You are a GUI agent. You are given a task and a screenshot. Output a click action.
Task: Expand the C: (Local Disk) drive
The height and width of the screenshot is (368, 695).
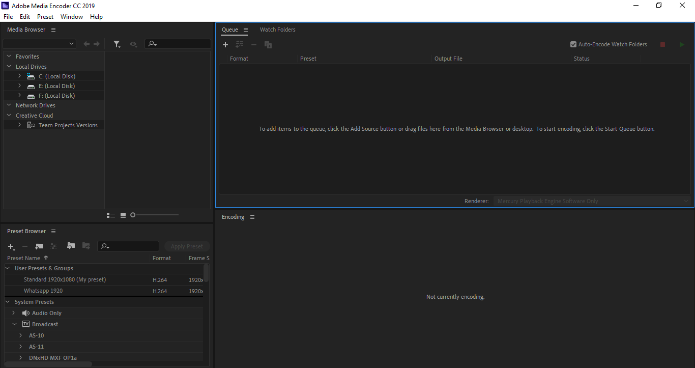click(19, 76)
